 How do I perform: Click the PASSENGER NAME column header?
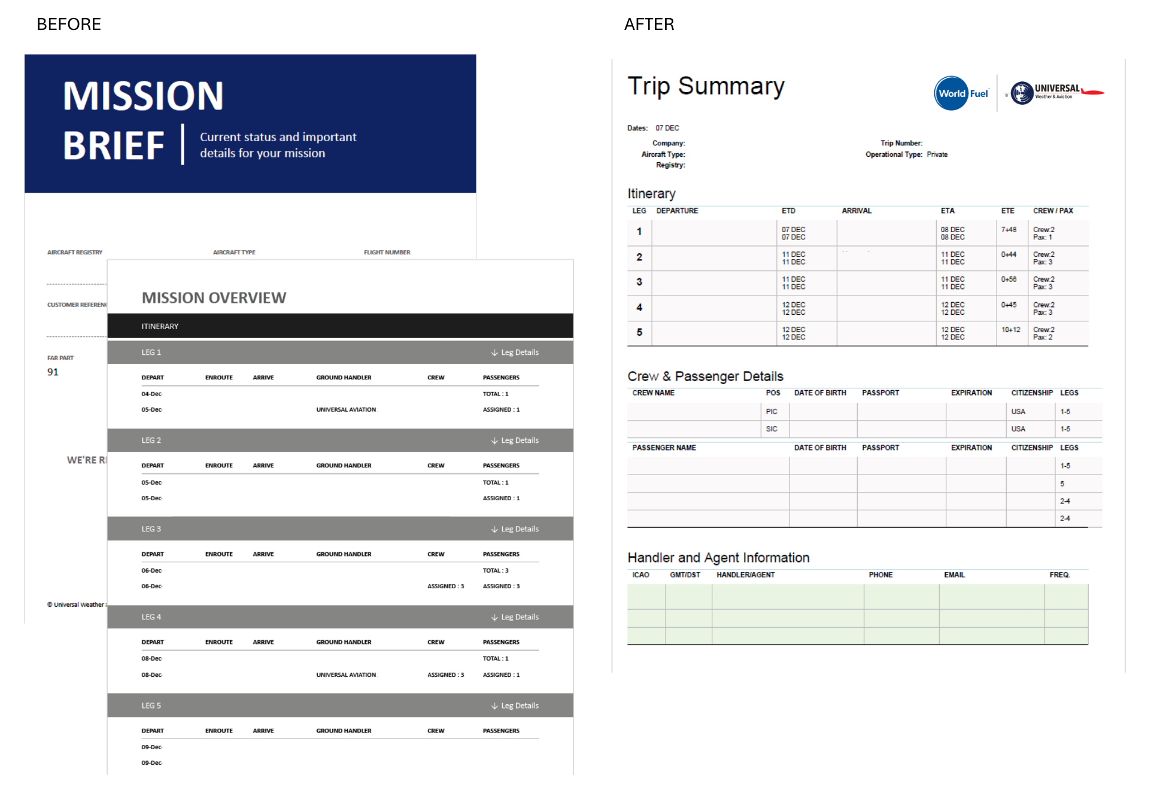click(664, 448)
